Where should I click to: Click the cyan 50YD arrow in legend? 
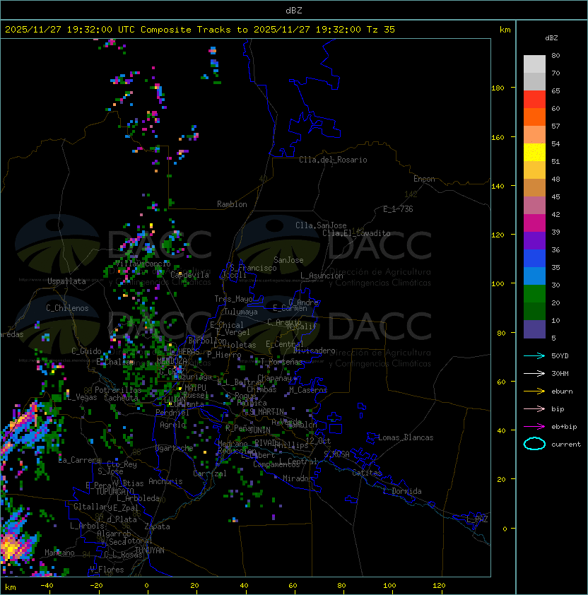534,356
